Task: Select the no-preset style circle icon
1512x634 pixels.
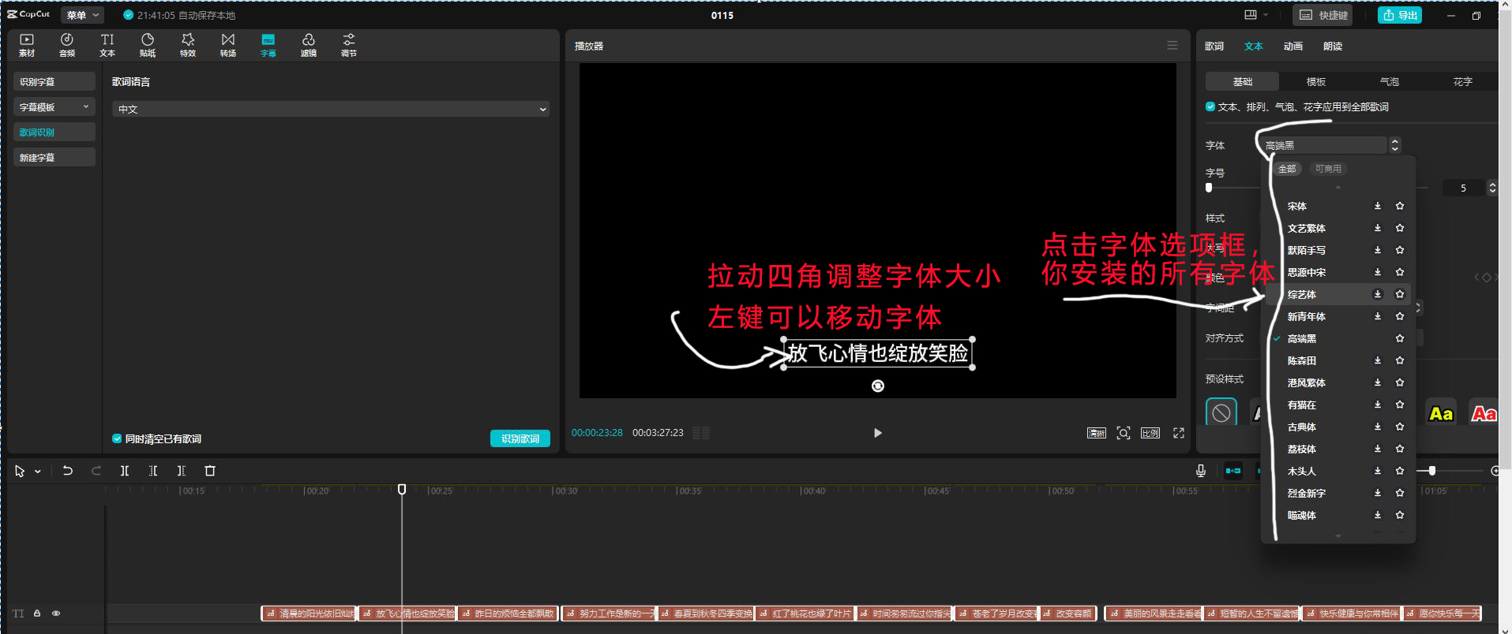Action: coord(1221,412)
